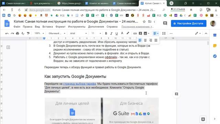
Task: Open the Правка menu
Action: (x=27, y=27)
